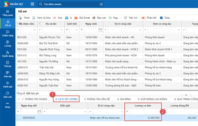This screenshot has width=198, height=126.
Task: Open the Ngày sinh calendar picker
Action: (x=100, y=30)
